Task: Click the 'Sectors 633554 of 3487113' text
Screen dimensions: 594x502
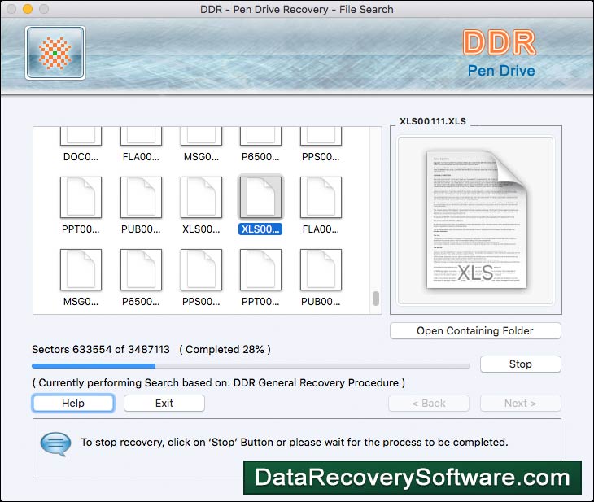Action: tap(101, 349)
